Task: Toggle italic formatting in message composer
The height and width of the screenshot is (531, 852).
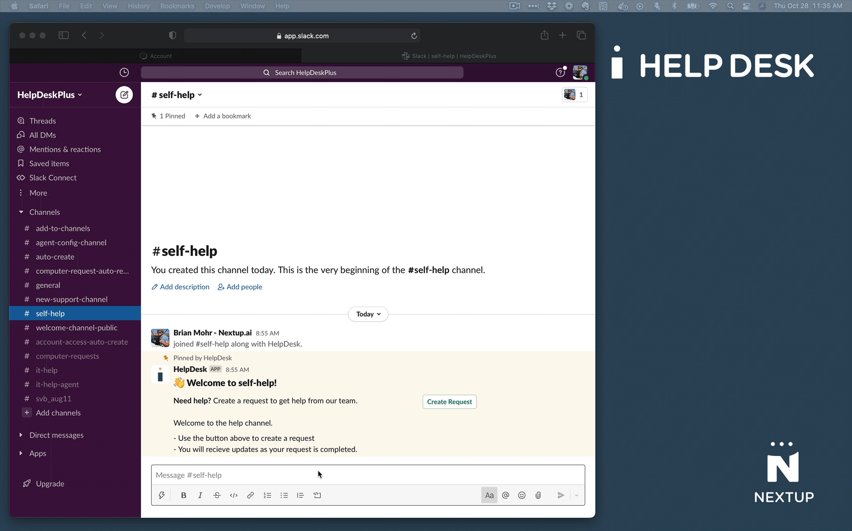Action: click(x=200, y=496)
